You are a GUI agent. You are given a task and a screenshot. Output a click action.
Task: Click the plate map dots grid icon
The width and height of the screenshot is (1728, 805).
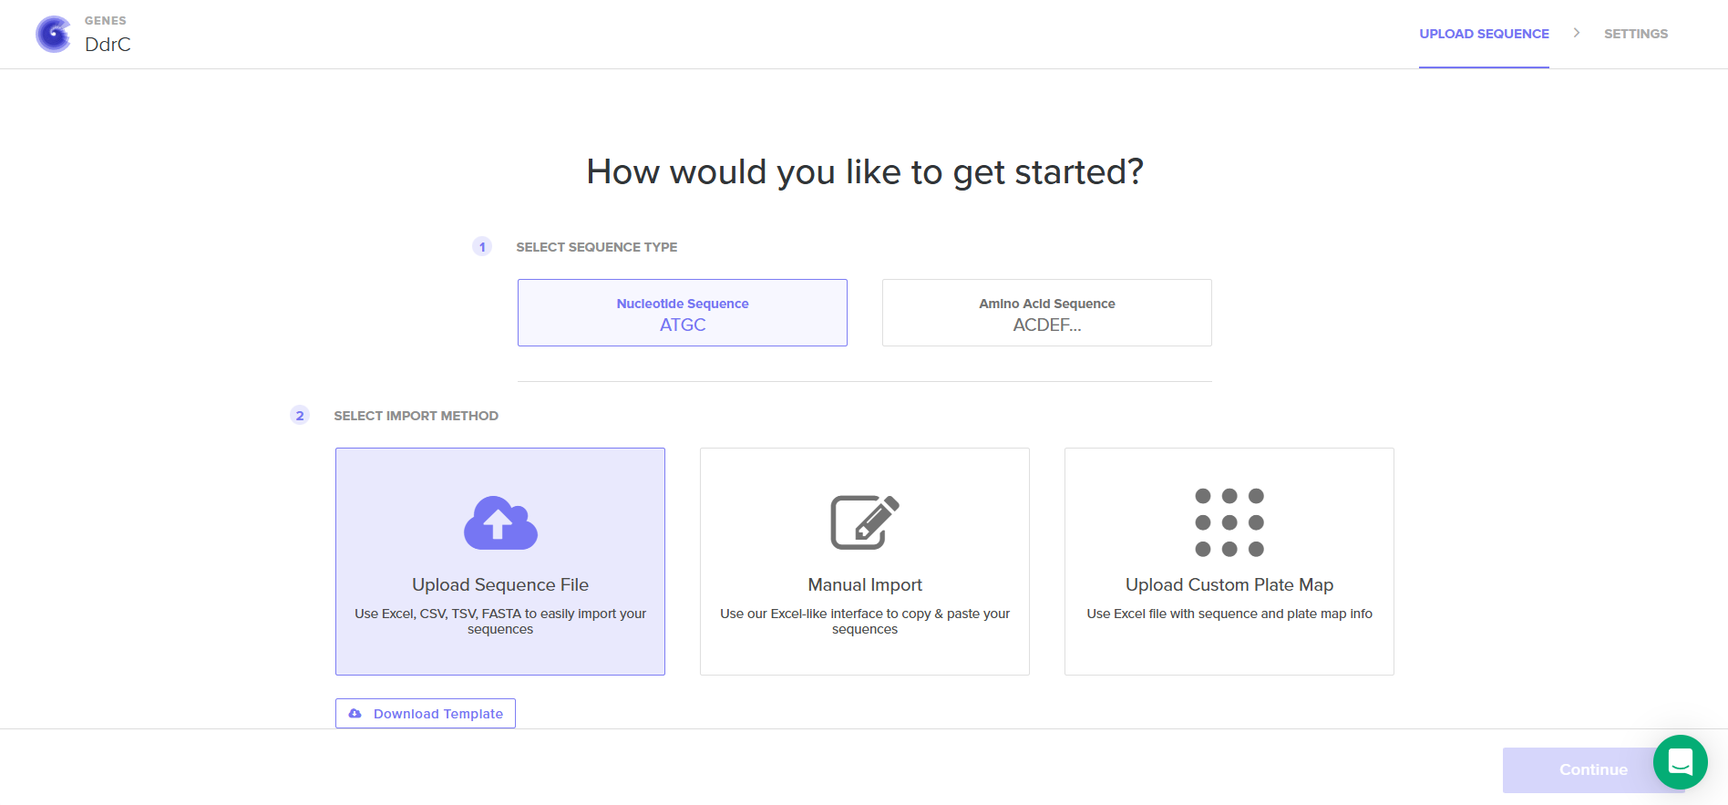click(x=1229, y=522)
